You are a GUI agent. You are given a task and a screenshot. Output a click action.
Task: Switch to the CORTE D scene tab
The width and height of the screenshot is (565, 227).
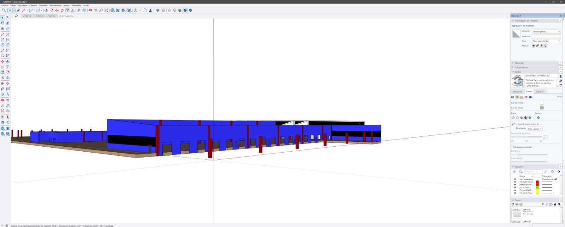(39, 16)
